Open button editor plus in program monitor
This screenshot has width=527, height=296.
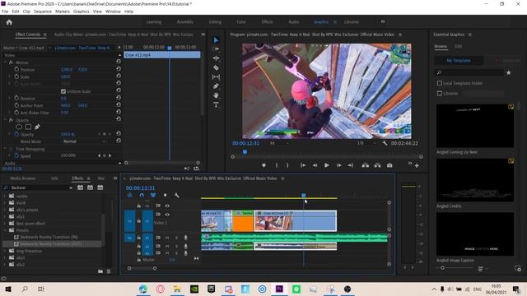click(x=417, y=166)
